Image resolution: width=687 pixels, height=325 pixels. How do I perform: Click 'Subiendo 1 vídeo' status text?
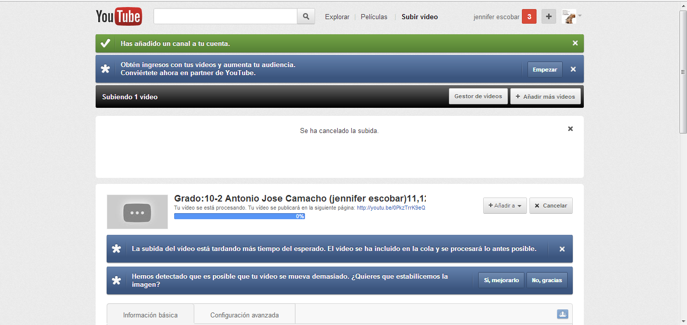130,97
